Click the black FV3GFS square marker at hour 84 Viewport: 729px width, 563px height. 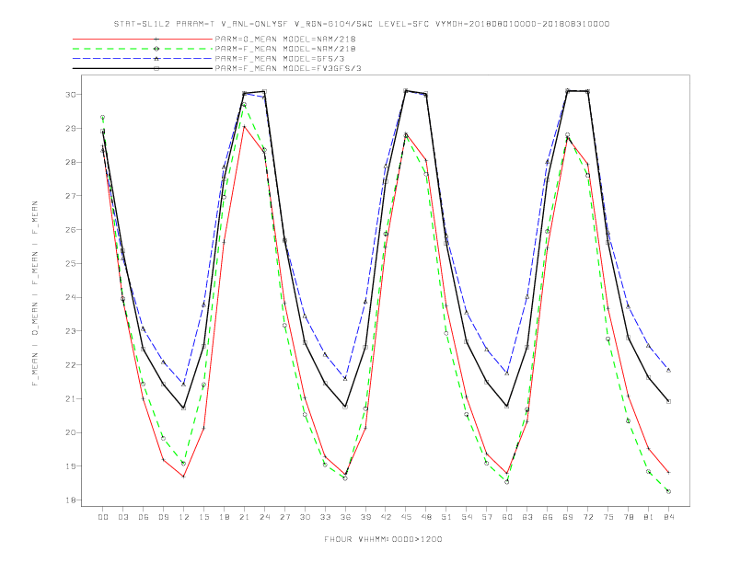[668, 401]
